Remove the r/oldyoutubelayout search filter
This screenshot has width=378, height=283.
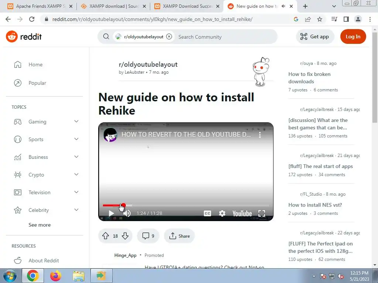pyautogui.click(x=169, y=36)
